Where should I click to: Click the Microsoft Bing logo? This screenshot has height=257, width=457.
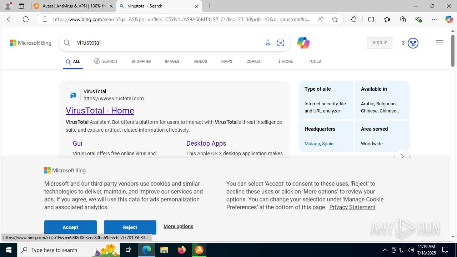pyautogui.click(x=31, y=43)
